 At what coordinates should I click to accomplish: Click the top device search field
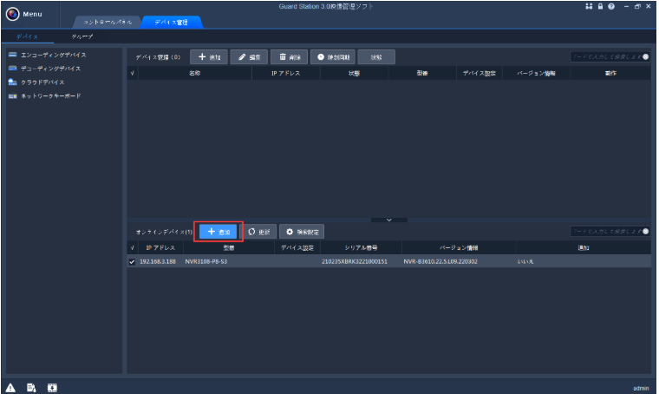point(605,56)
